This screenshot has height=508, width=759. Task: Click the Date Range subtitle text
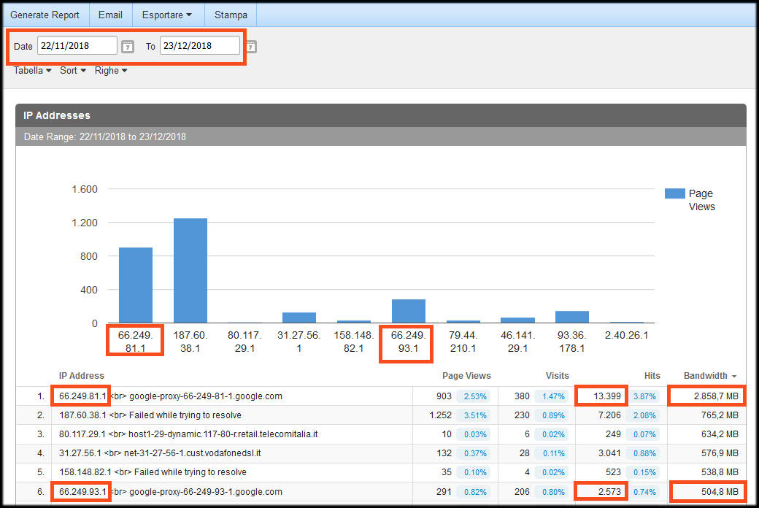point(104,136)
